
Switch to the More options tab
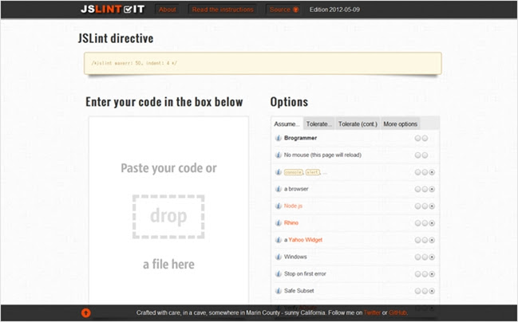click(401, 124)
